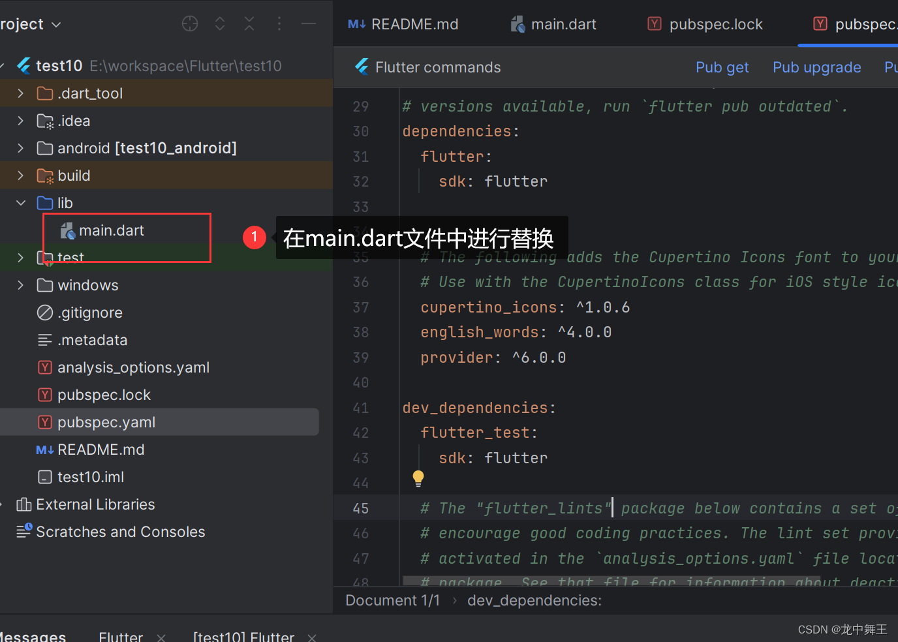Image resolution: width=898 pixels, height=642 pixels.
Task: Close the [test10] Flutter bottom tab
Action: 312,637
